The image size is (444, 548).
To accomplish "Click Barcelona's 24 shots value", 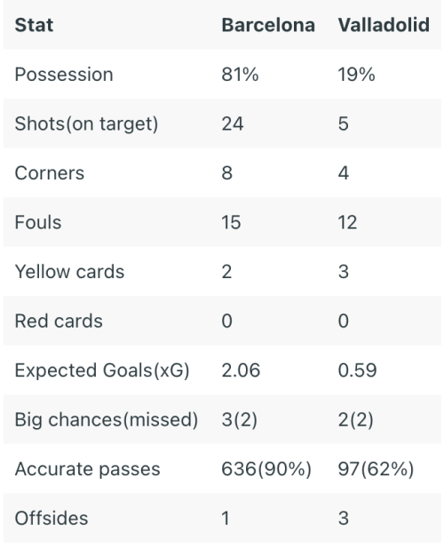I will pos(233,123).
